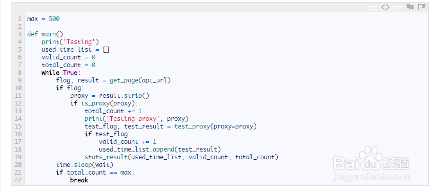Open code in new window icon

point(422,7)
